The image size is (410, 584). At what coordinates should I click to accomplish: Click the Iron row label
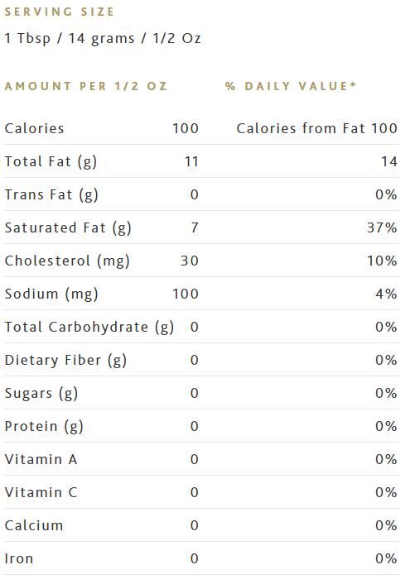click(19, 558)
